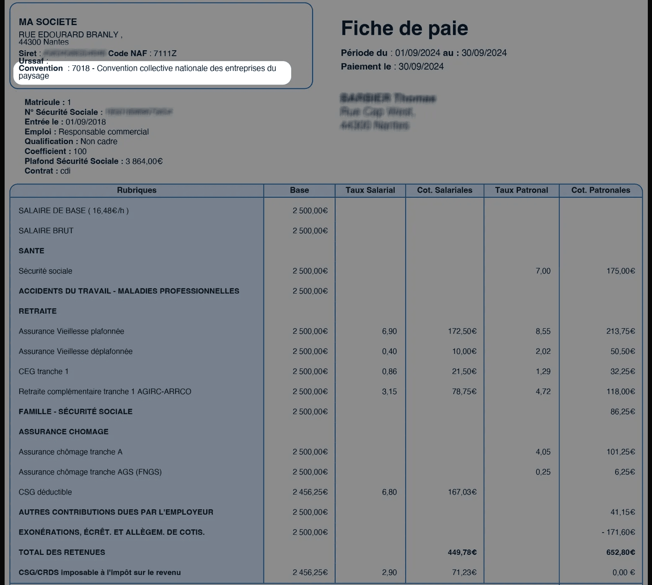652x585 pixels.
Task: Select the Plafond Sécurité Sociale 3 864,00€ line
Action: 94,161
